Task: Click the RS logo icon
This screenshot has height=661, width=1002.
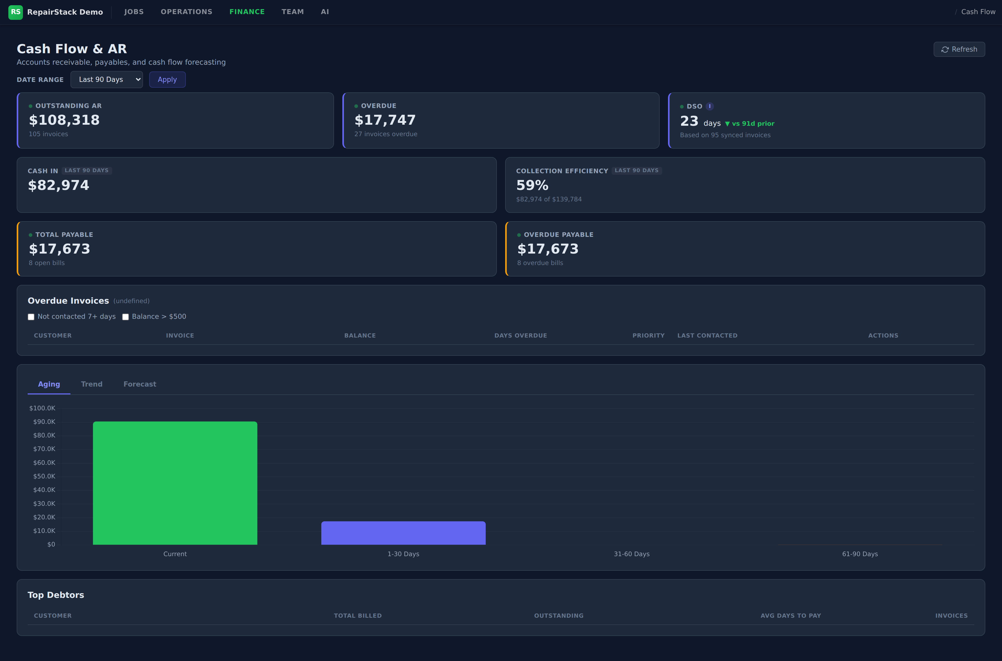Action: click(16, 12)
